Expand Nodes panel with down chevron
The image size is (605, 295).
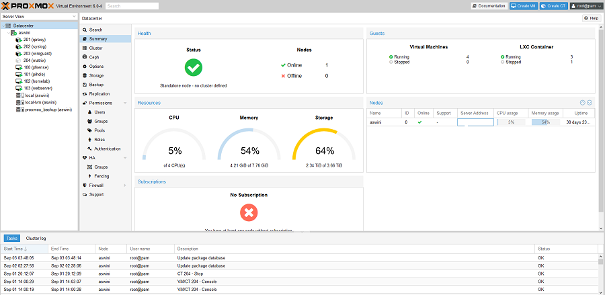tap(589, 103)
